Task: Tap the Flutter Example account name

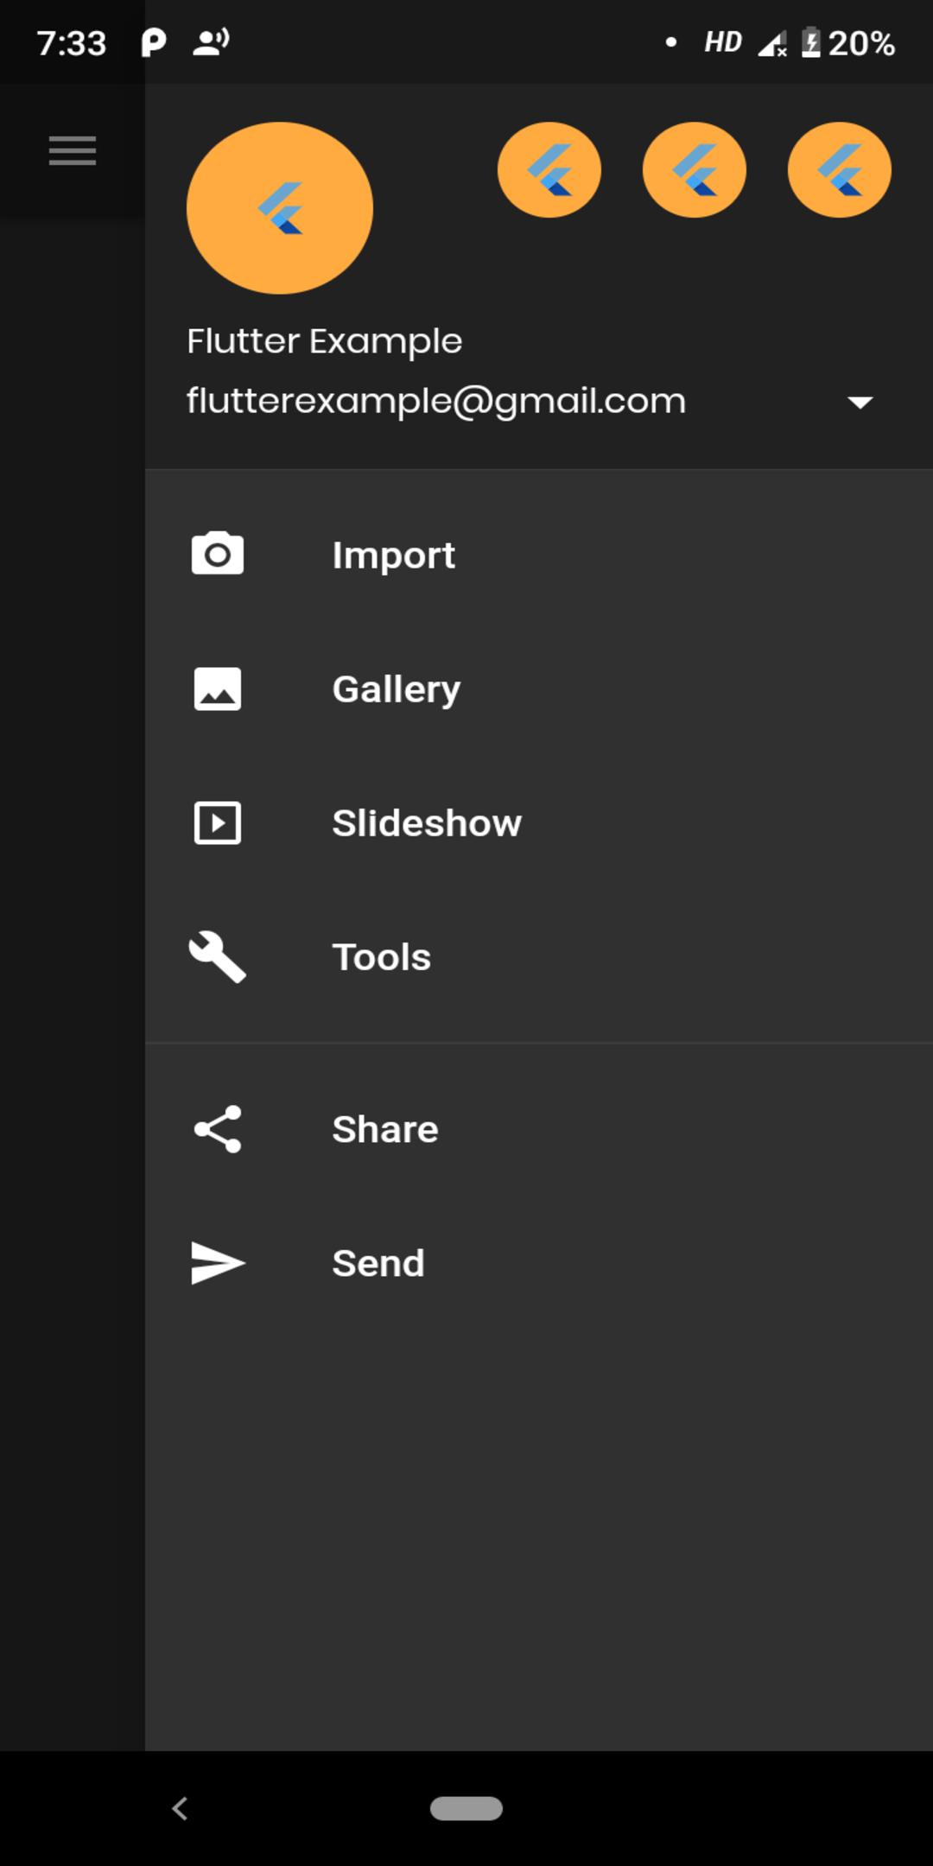Action: coord(325,342)
